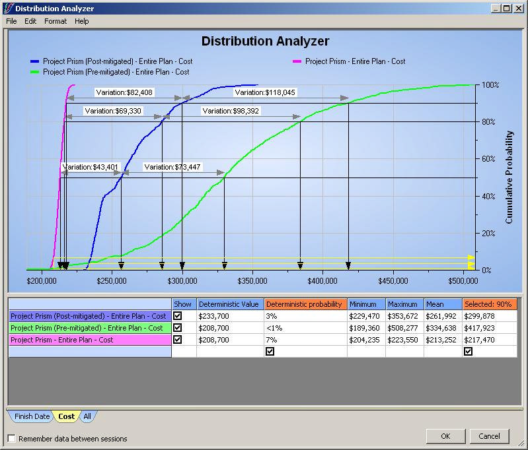Viewport: 528px width, 450px height.
Task: Switch to the All tab
Action: point(87,416)
